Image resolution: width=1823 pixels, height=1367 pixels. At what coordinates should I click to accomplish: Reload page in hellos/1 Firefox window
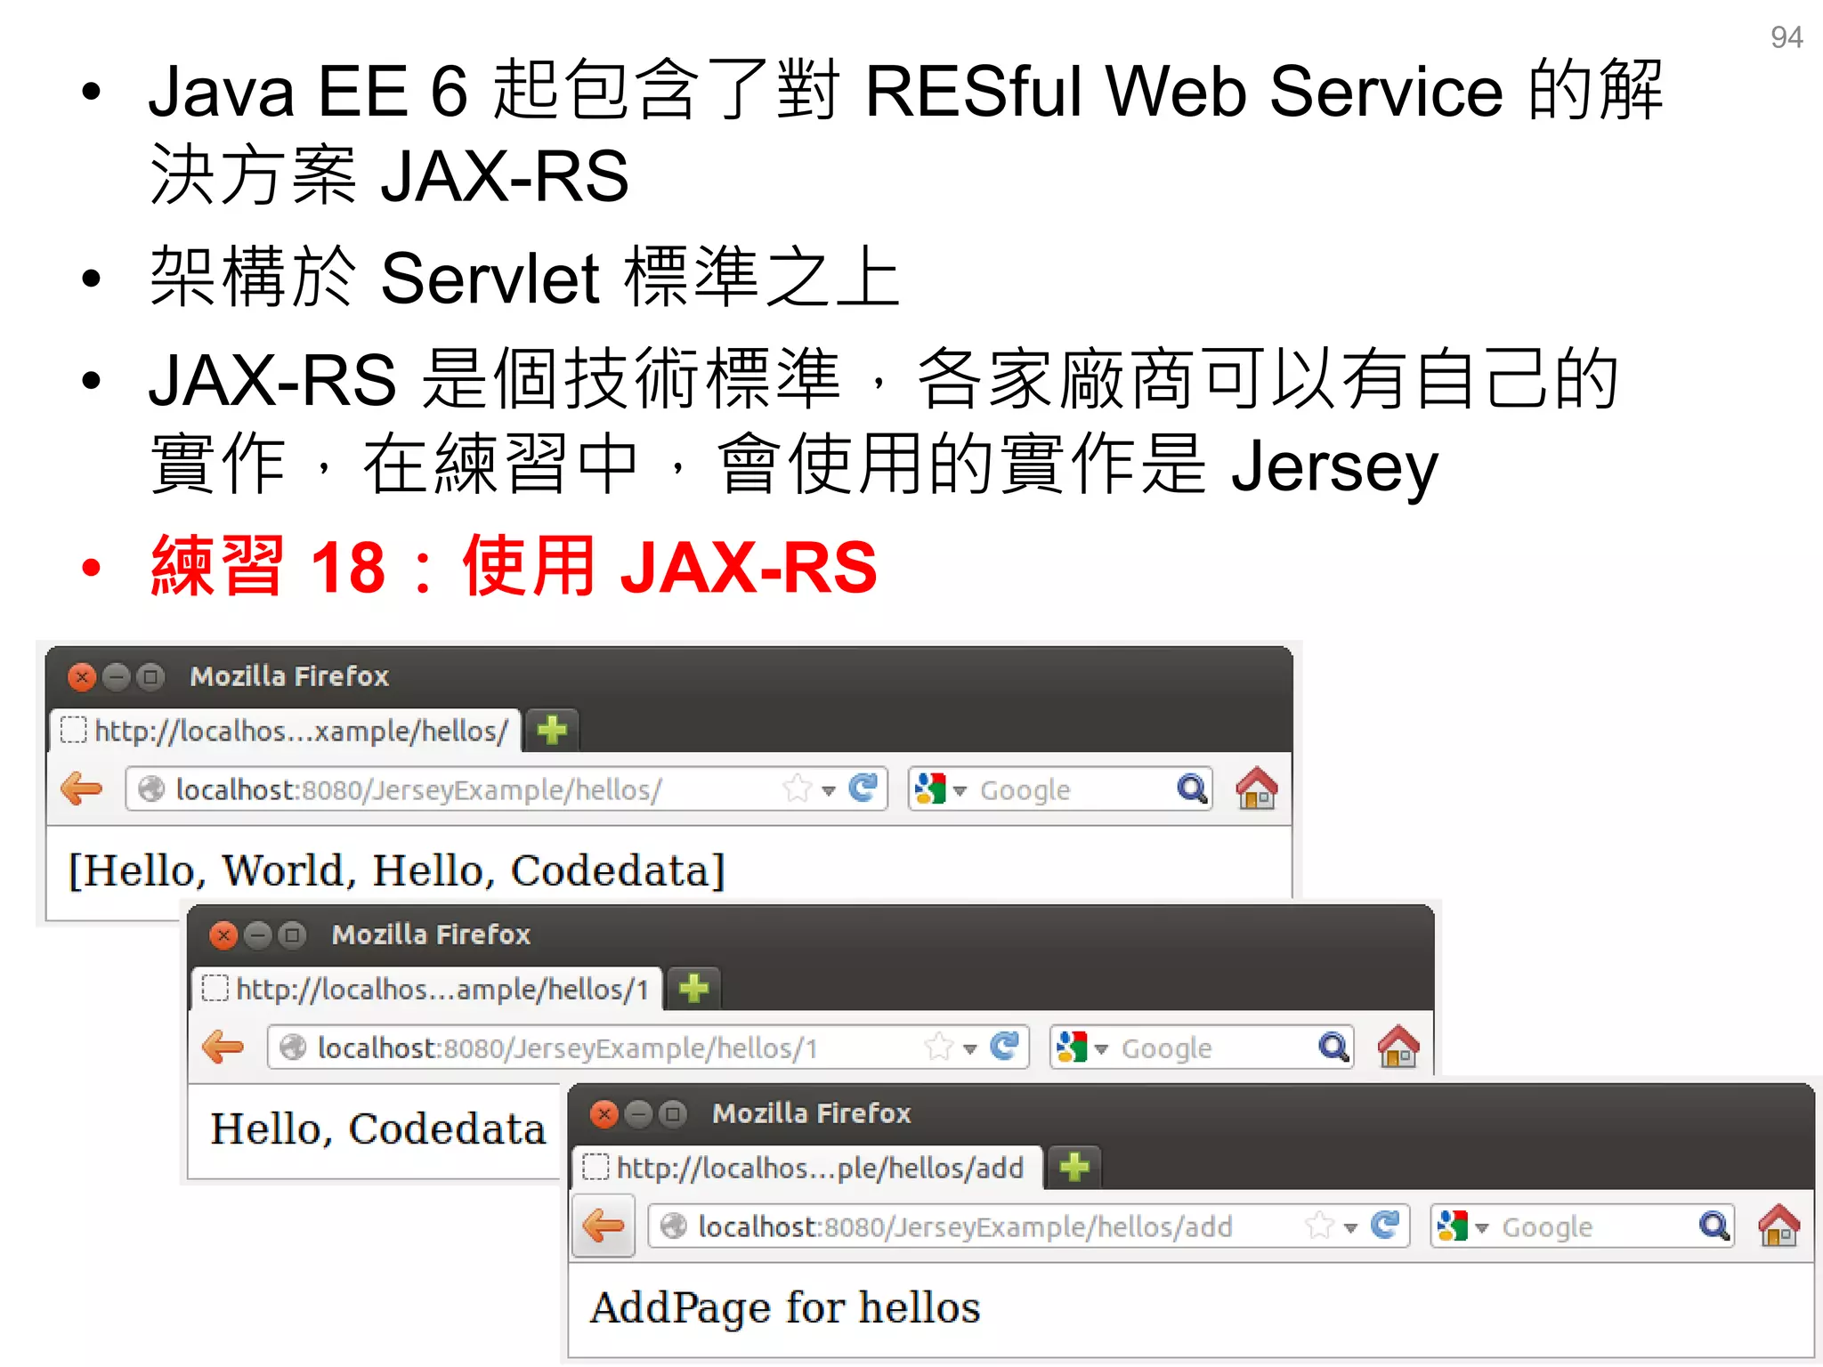pos(1004,1046)
